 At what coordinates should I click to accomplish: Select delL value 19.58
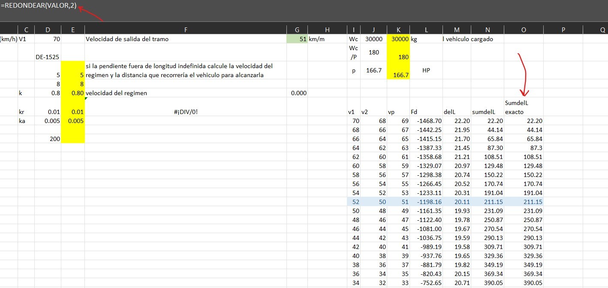click(457, 247)
